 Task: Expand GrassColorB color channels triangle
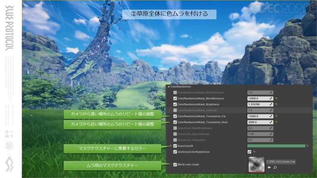coord(171,146)
